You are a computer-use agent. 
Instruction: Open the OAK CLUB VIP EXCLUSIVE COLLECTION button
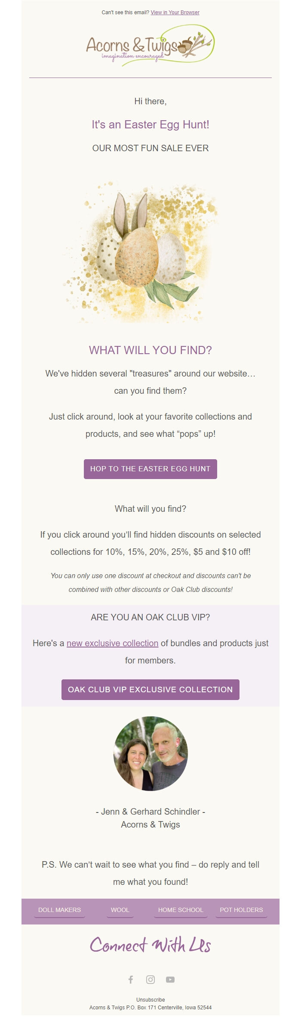point(150,689)
